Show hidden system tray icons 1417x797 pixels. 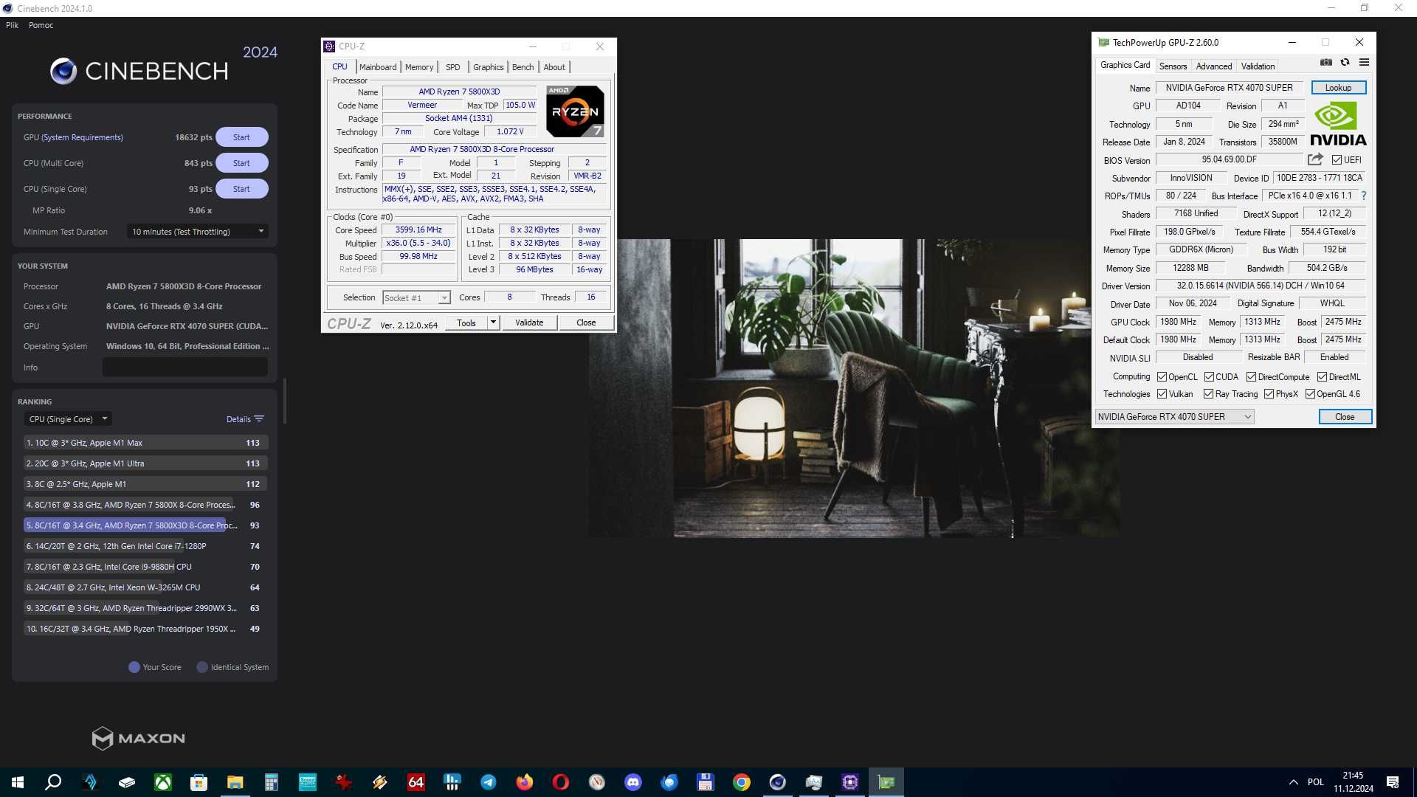(x=1293, y=782)
